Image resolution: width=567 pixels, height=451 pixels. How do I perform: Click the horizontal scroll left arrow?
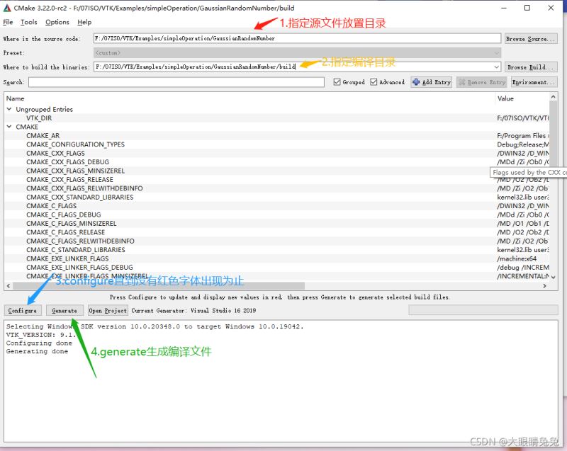(8, 286)
